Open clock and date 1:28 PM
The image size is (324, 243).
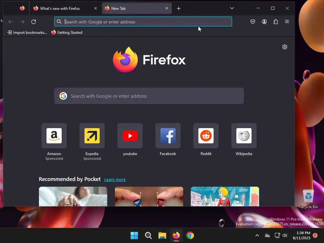click(302, 235)
